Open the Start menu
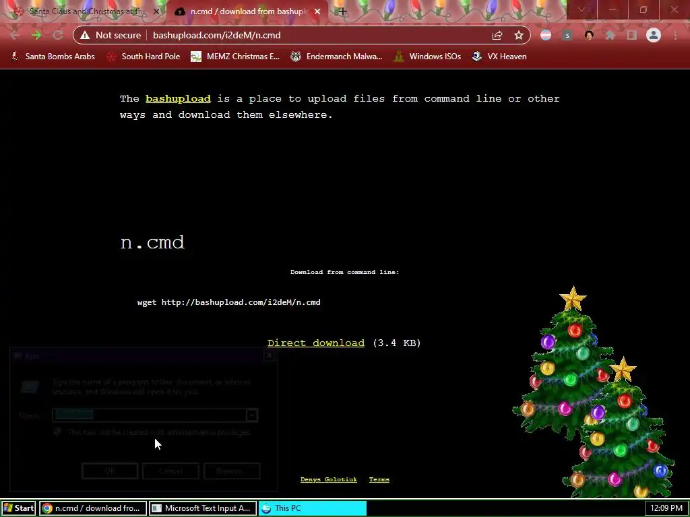690x517 pixels. (18, 508)
